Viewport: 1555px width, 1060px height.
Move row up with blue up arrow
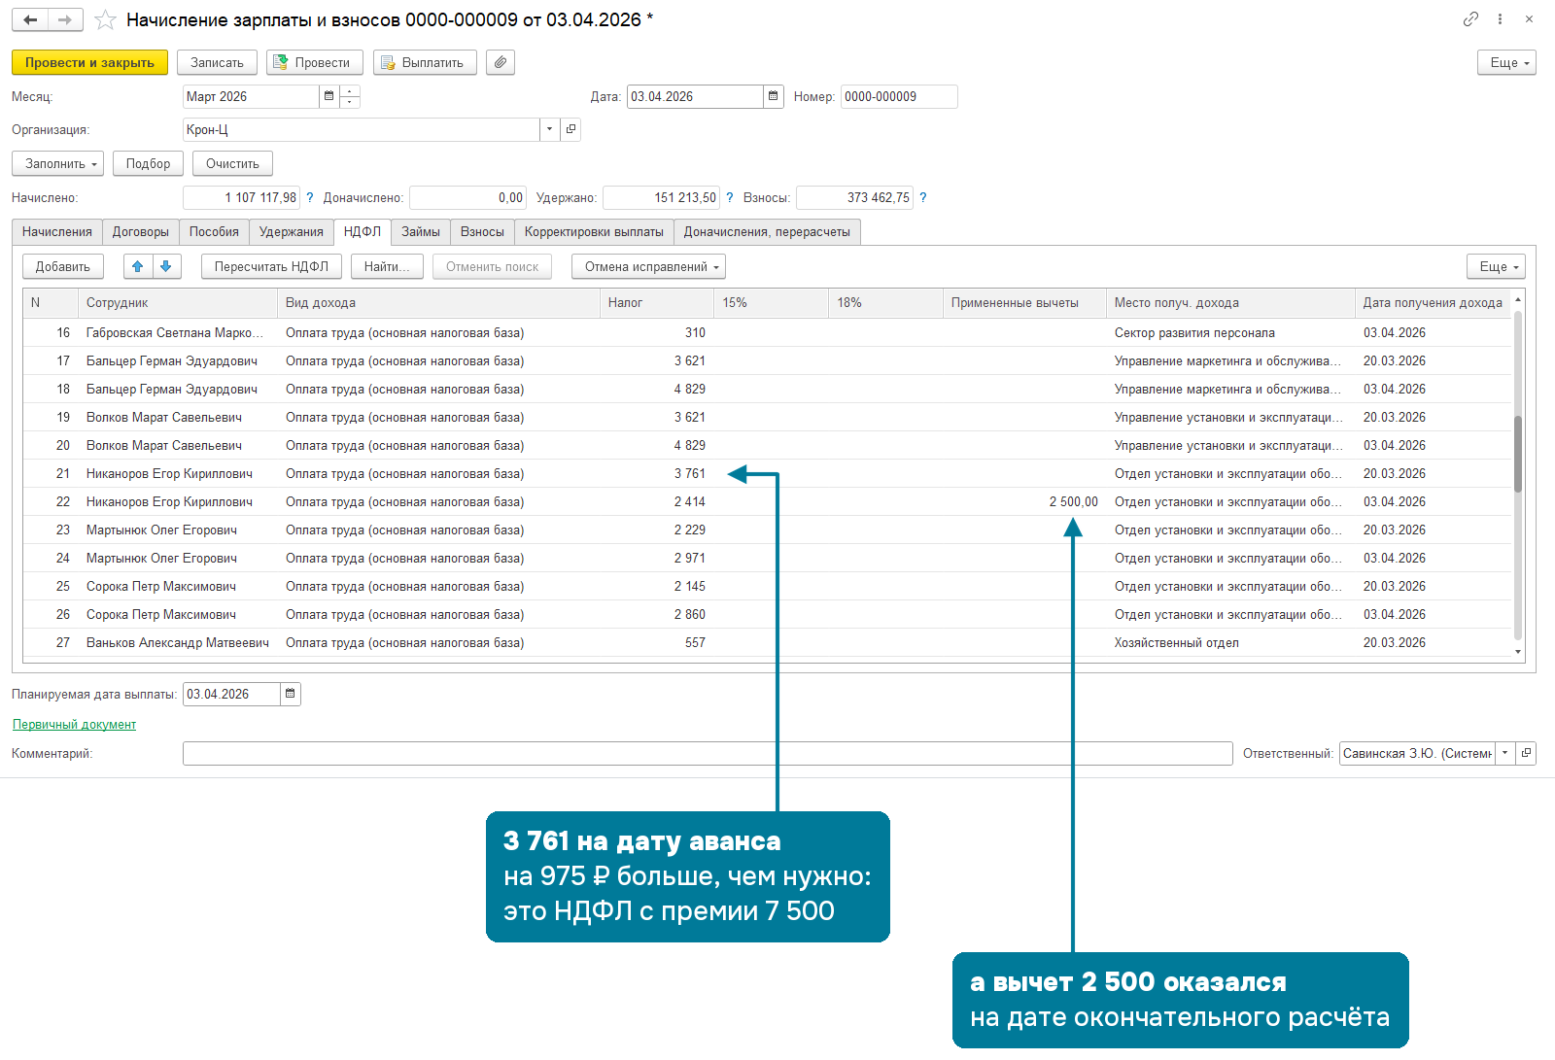(x=138, y=266)
